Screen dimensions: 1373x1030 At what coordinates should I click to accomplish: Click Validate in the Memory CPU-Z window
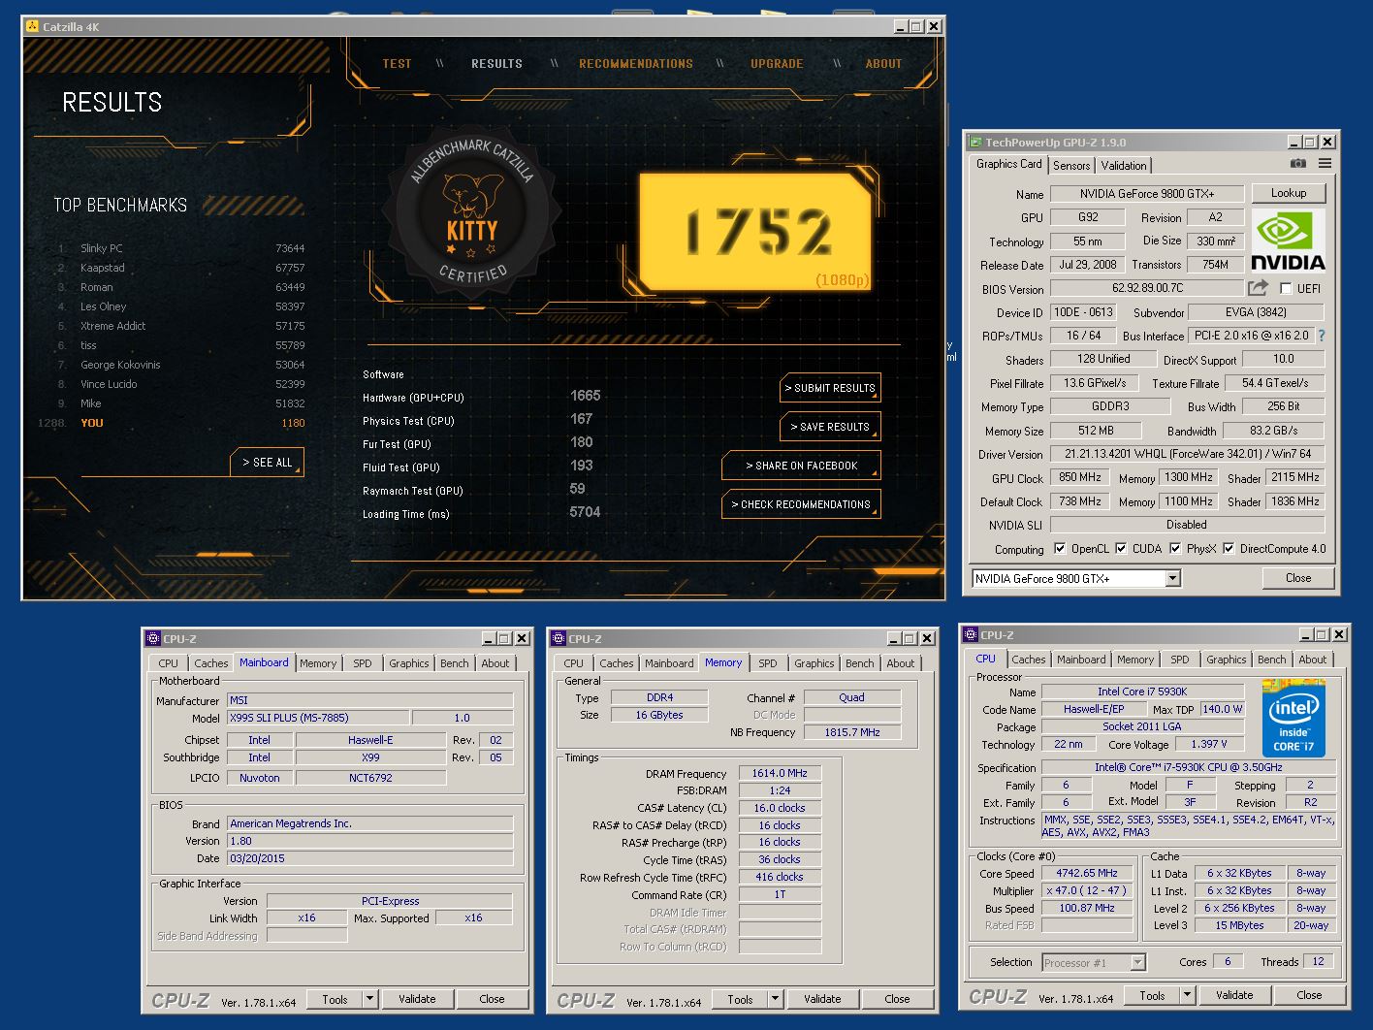click(822, 999)
